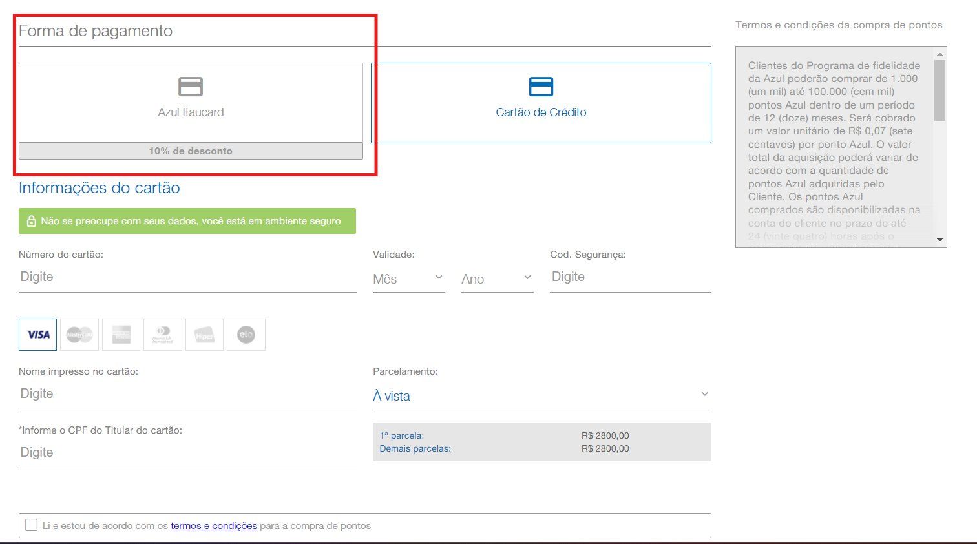Click R$ 2800,00 value beside 1ª parcela
Viewport: 977px width, 544px height.
pyautogui.click(x=605, y=435)
